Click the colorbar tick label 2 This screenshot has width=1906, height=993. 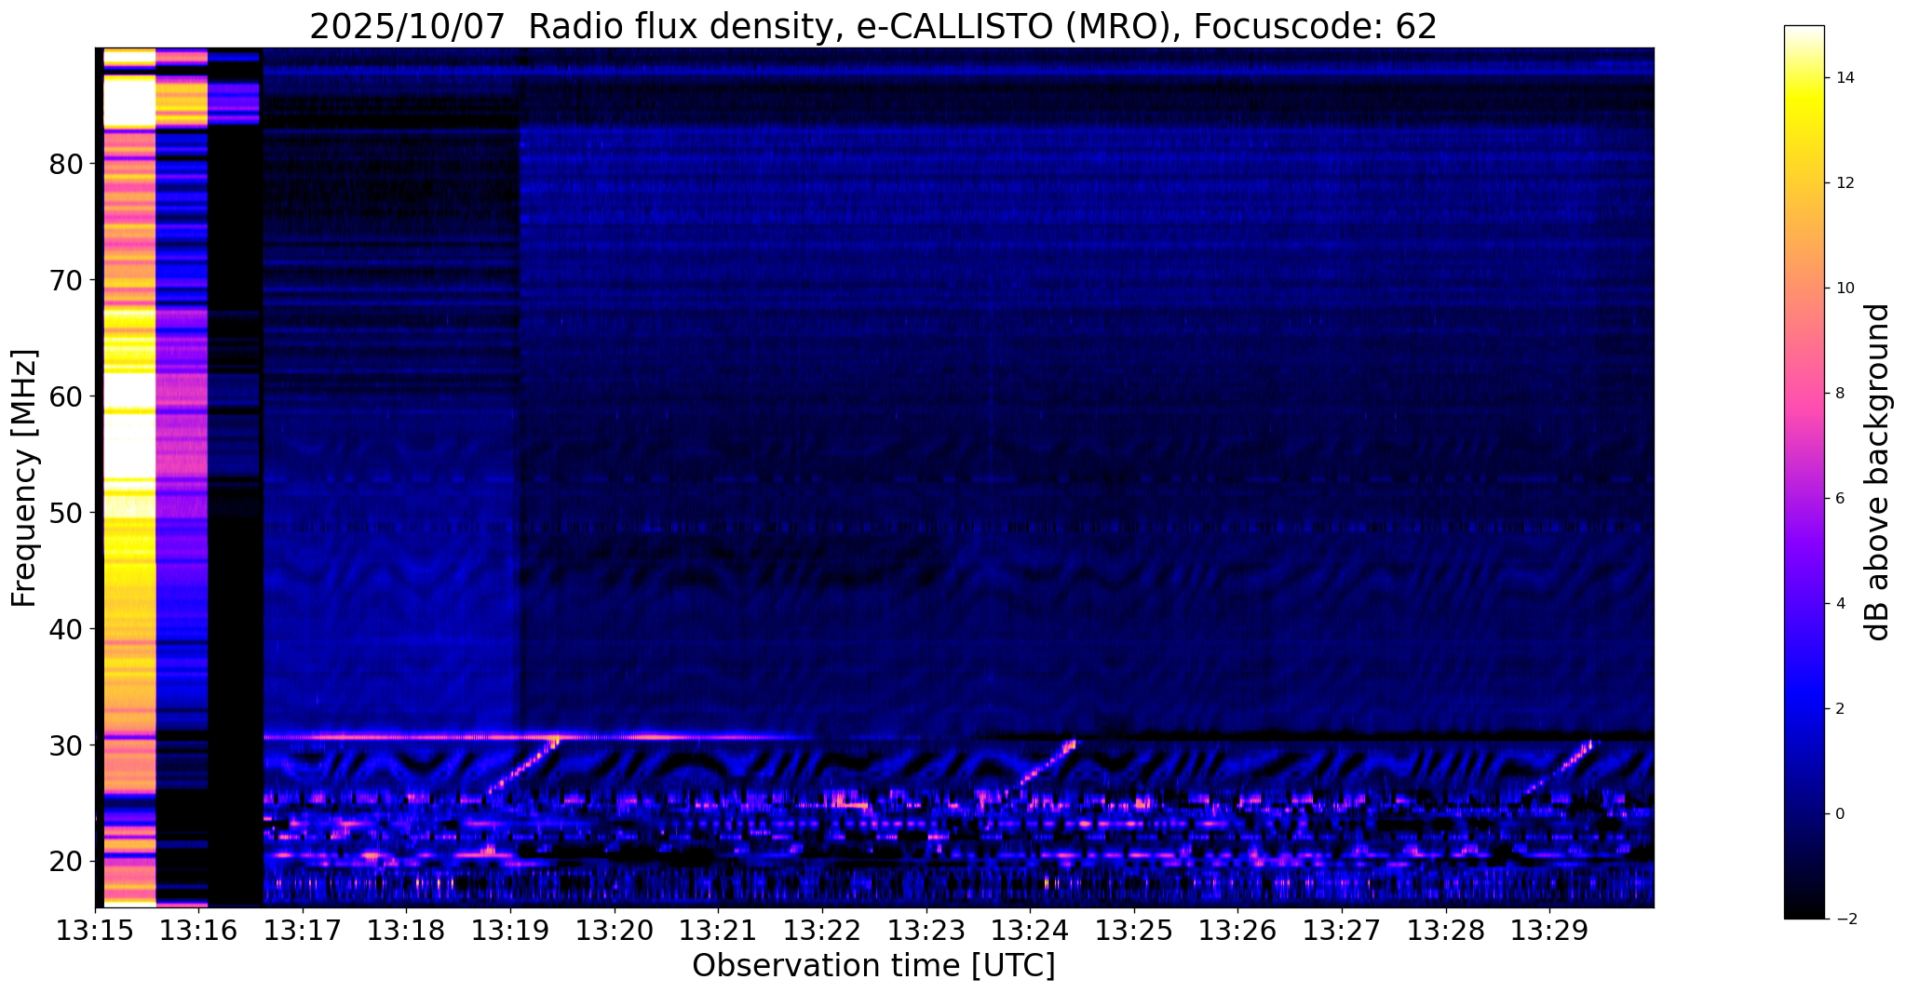coord(1839,709)
